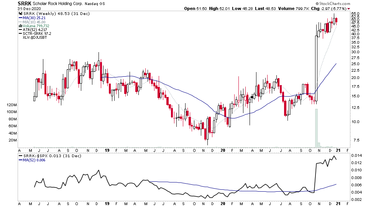Click the '55.0' price axis label
368x207 pixels.
(355, 14)
